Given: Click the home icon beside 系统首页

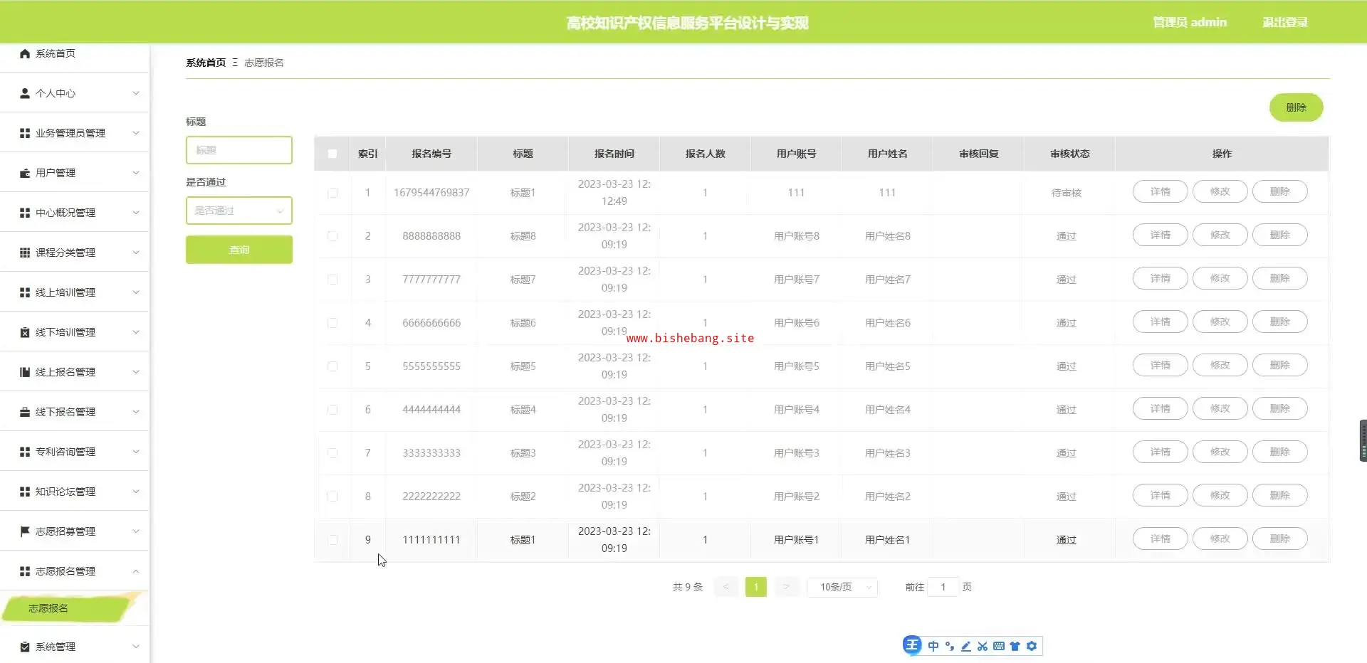Looking at the screenshot, I should [25, 53].
